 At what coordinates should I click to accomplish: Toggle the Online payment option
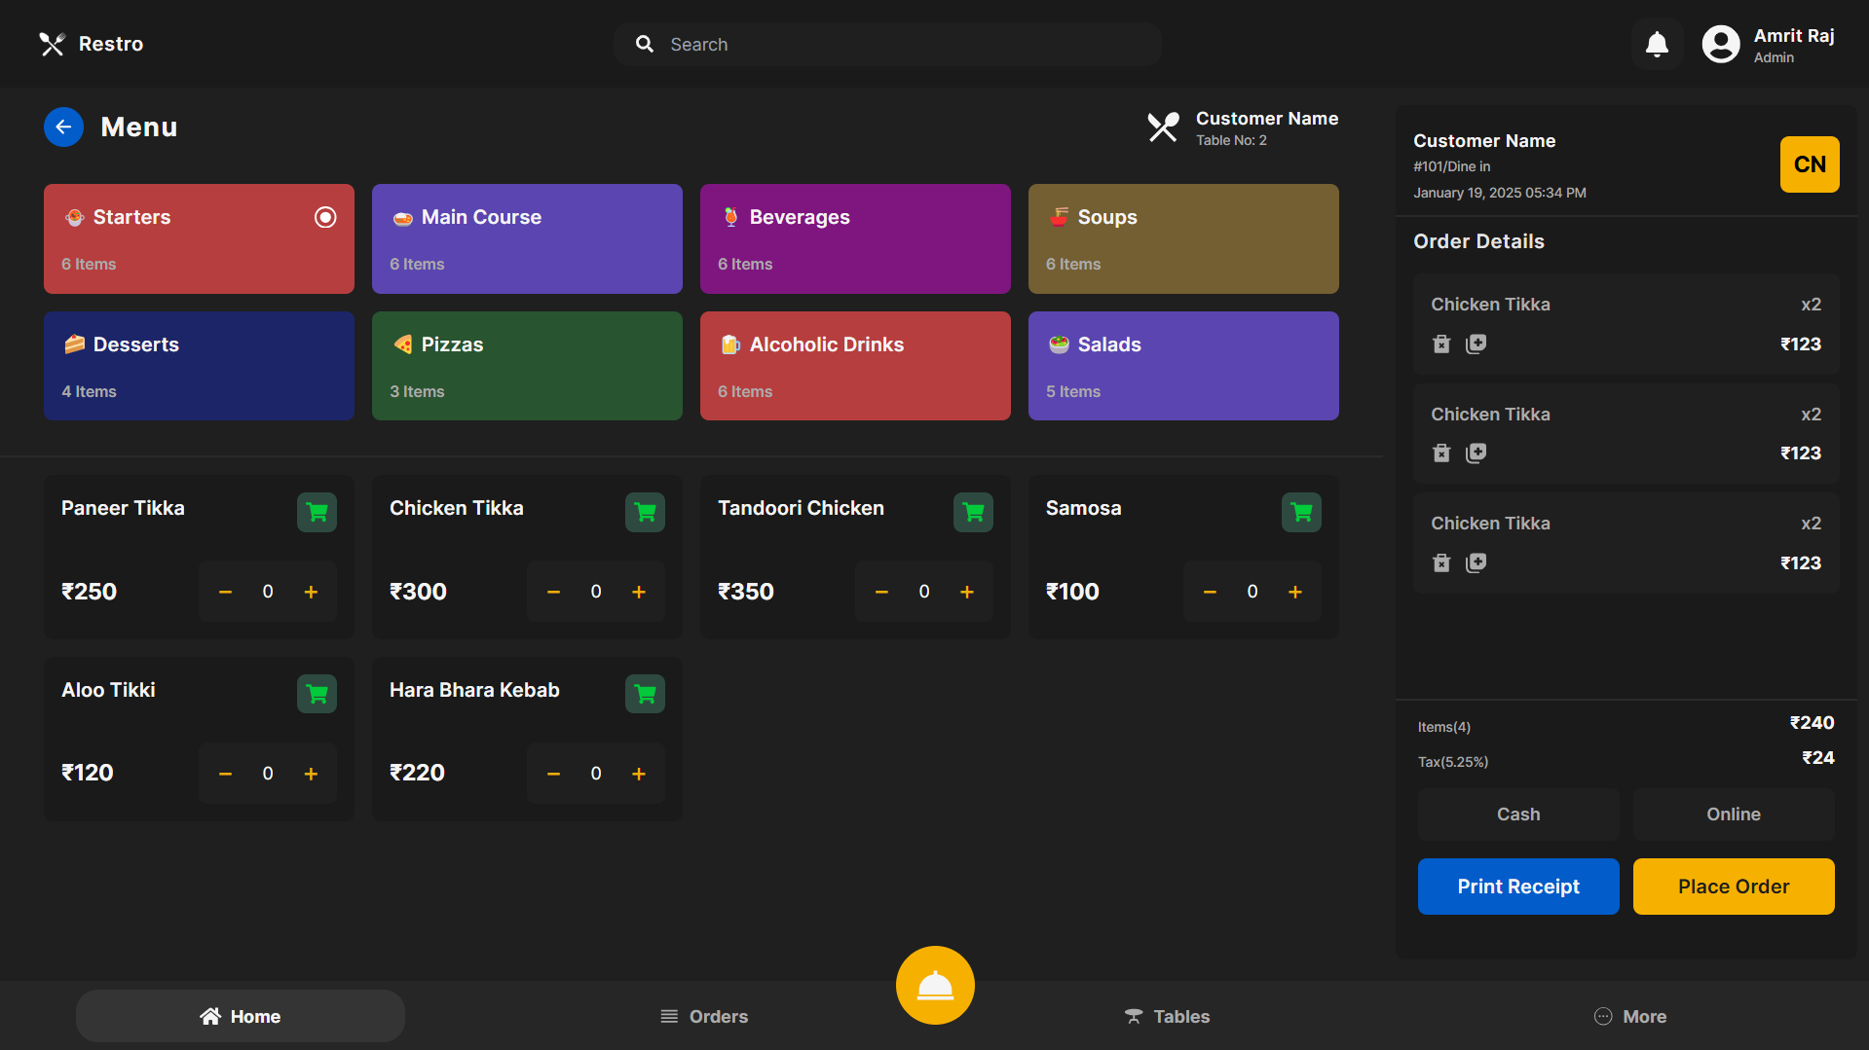point(1733,815)
